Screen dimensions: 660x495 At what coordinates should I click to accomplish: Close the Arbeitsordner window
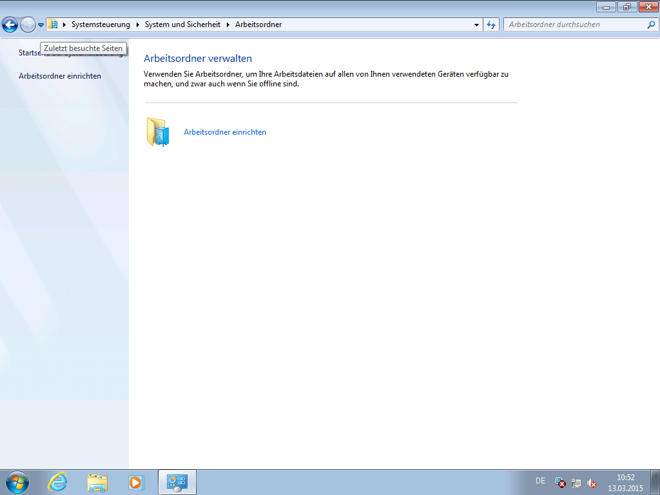point(648,6)
